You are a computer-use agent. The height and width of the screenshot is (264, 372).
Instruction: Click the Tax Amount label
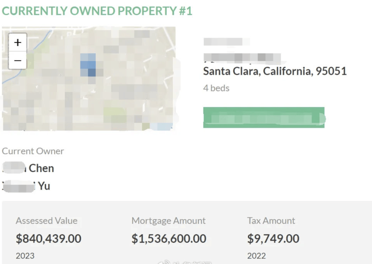click(271, 221)
